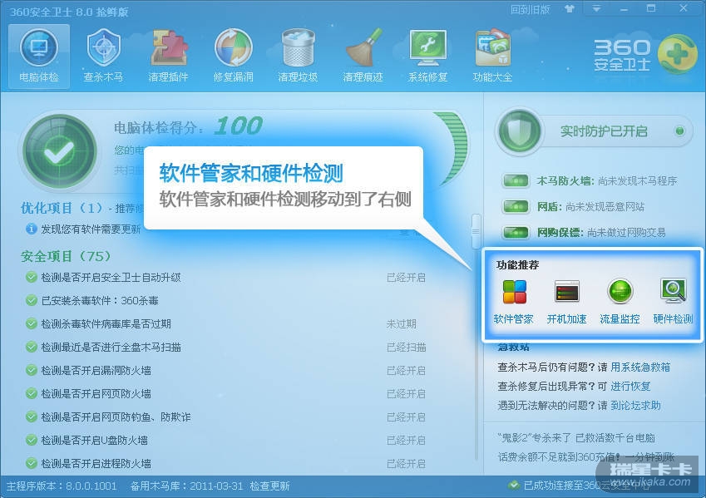Click the checklist vertical scrollbar thumb
The image size is (706, 498).
click(476, 231)
